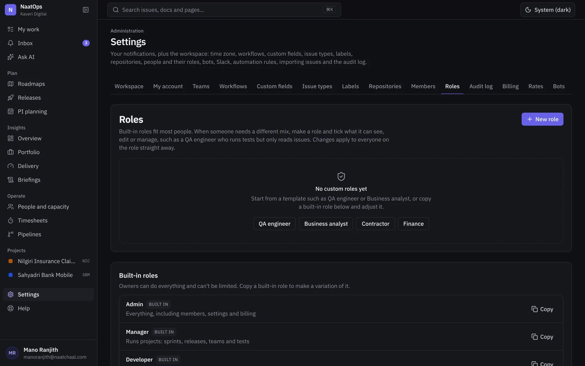
Task: Click the People and capacity icon
Action: 11,206
